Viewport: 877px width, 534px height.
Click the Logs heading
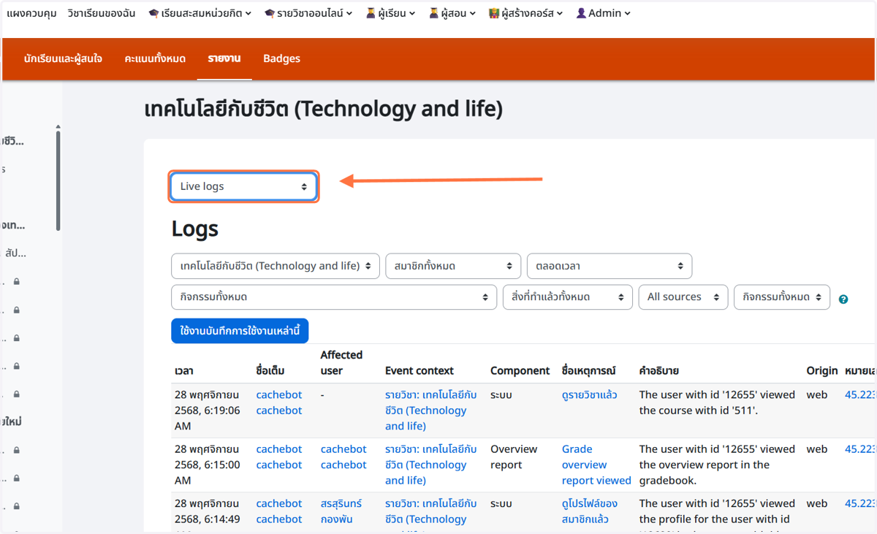coord(195,229)
